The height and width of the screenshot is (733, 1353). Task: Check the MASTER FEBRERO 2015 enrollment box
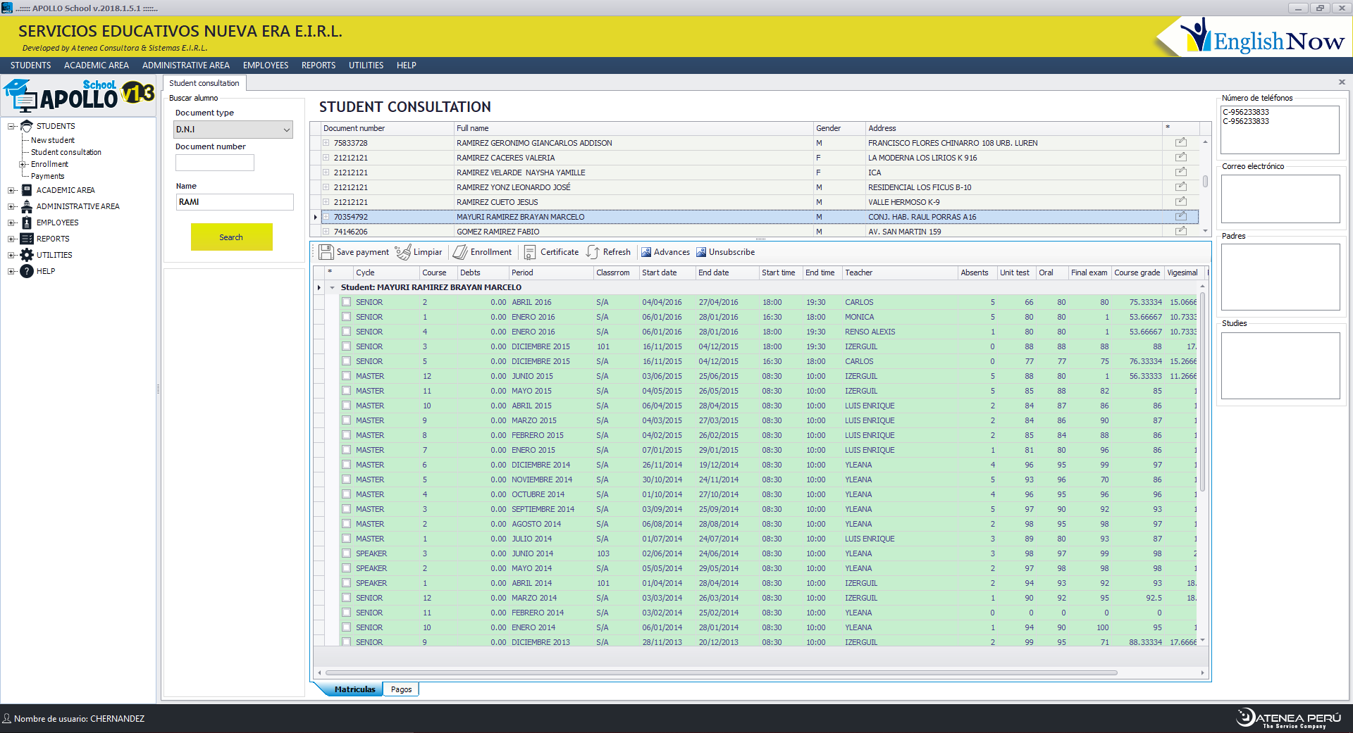(346, 435)
